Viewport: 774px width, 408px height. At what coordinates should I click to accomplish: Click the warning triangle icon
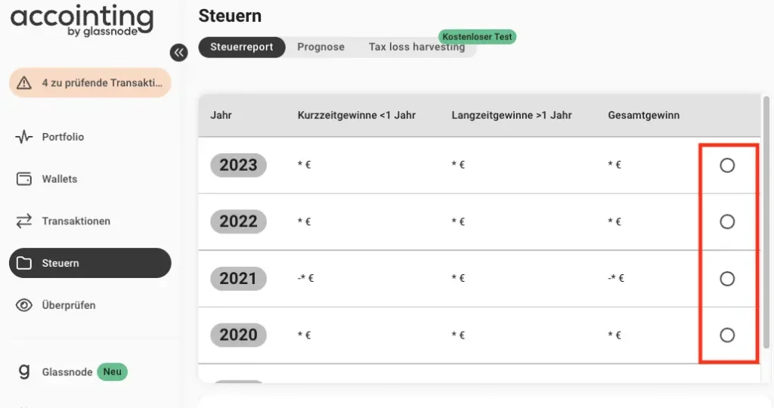tap(24, 83)
